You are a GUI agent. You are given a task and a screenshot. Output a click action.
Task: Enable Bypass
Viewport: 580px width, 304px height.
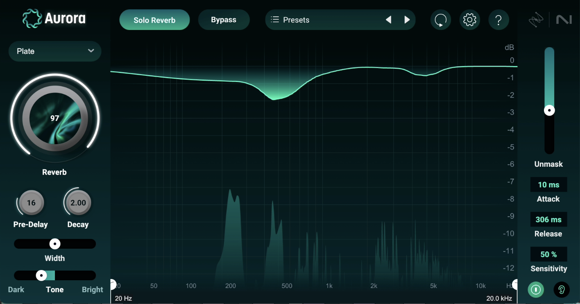tap(224, 19)
